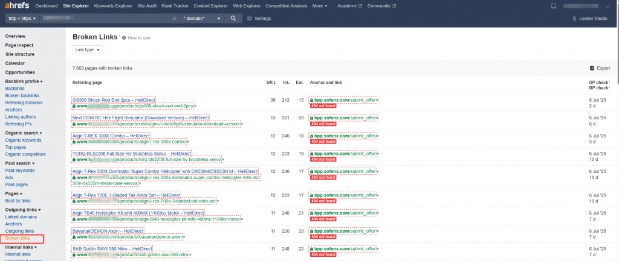Viewport: 619px width, 261px height.
Task: Click the Ahrefs logo
Action: tap(18, 6)
